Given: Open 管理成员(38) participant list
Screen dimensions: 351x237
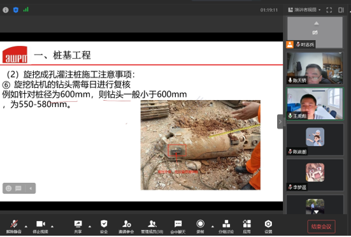Looking at the screenshot, I should click(152, 226).
